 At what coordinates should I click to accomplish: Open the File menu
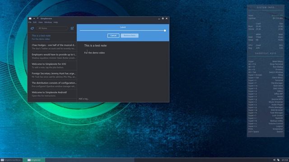(x=30, y=22)
